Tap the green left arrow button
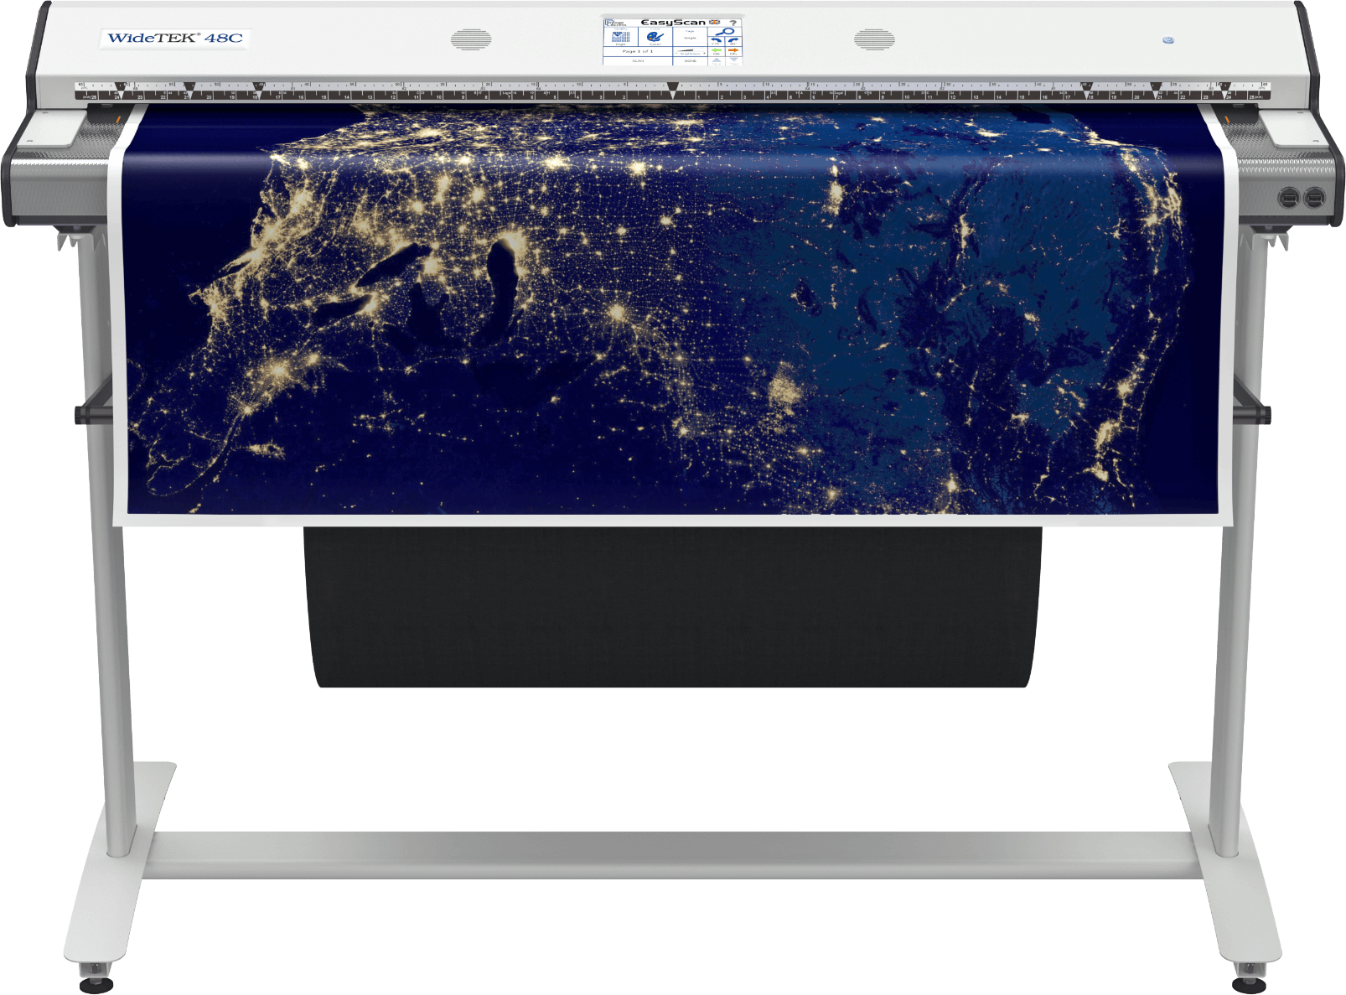The width and height of the screenshot is (1346, 995). 717,50
